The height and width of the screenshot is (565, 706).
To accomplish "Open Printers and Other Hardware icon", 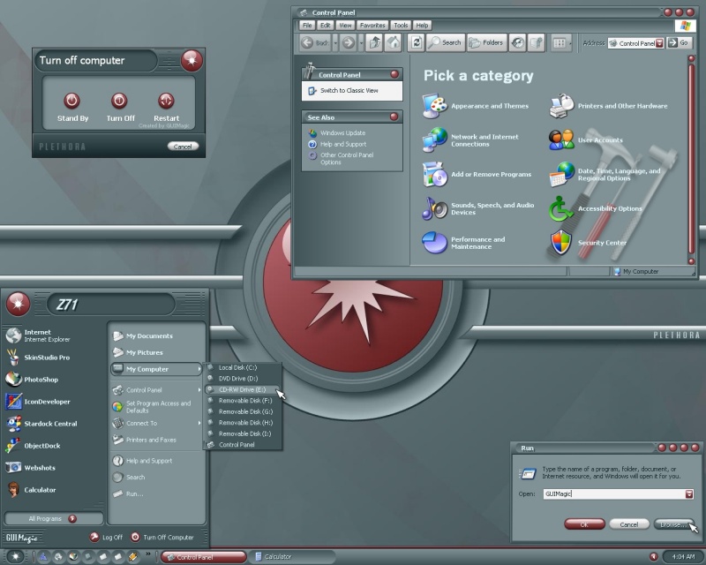I will point(561,106).
